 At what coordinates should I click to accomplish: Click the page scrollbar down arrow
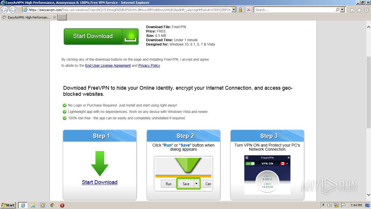tap(369, 195)
